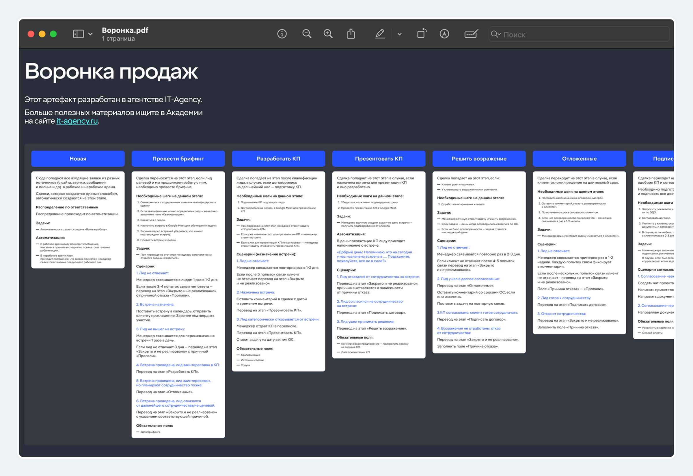The image size is (693, 476).
Task: Open the form filling tool
Action: (x=472, y=34)
